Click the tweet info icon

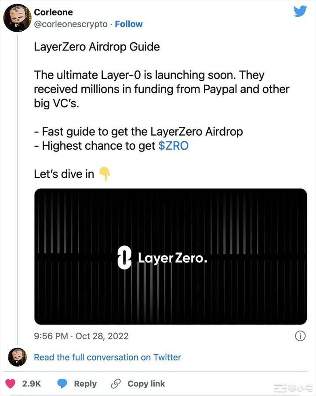[300, 336]
